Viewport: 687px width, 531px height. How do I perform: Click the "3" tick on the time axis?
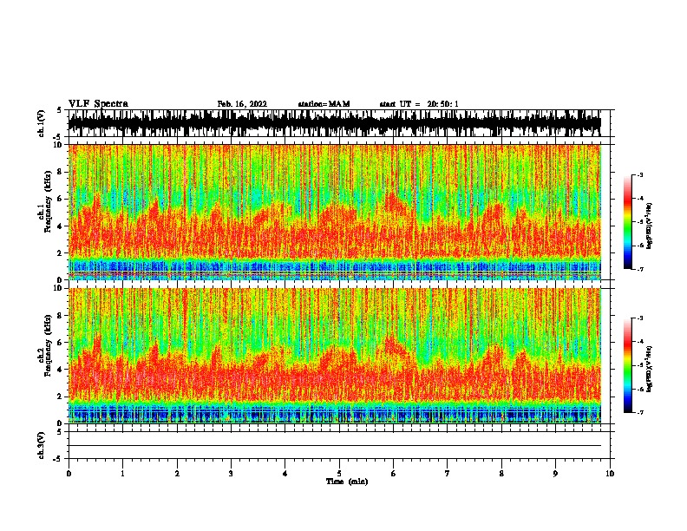point(231,474)
